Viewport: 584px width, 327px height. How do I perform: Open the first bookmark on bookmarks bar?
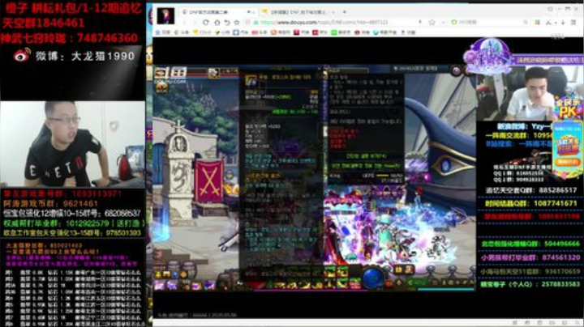(163, 32)
